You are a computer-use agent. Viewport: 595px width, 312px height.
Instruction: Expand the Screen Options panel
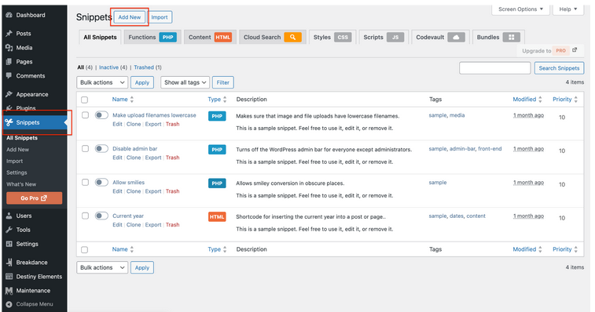(x=520, y=9)
